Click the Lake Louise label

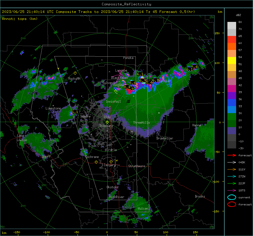click(22, 138)
